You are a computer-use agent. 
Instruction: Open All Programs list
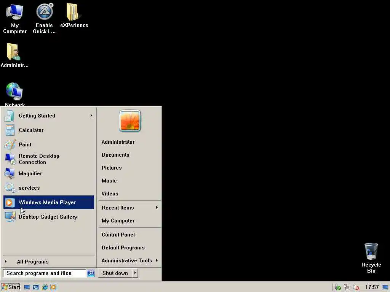(49, 262)
